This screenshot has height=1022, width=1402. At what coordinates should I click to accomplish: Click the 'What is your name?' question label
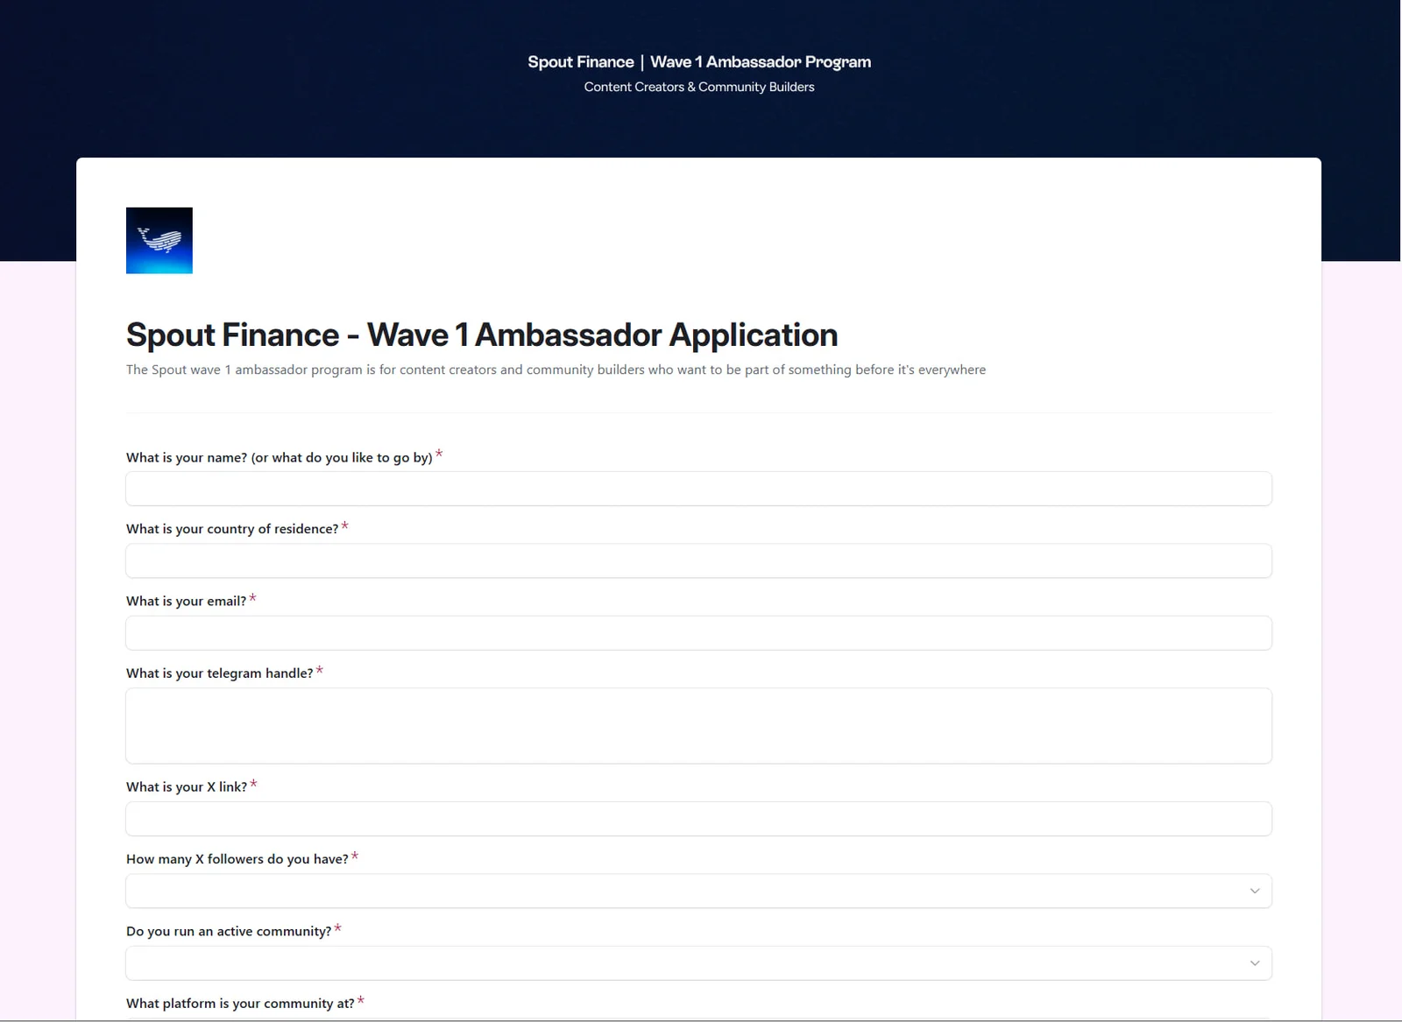[x=280, y=457]
